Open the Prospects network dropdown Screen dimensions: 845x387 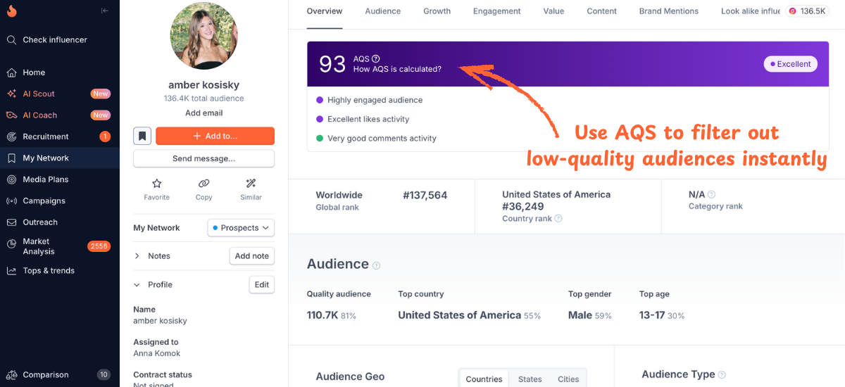click(x=241, y=228)
